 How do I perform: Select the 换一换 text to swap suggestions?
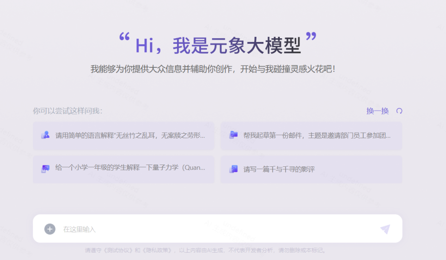(377, 111)
